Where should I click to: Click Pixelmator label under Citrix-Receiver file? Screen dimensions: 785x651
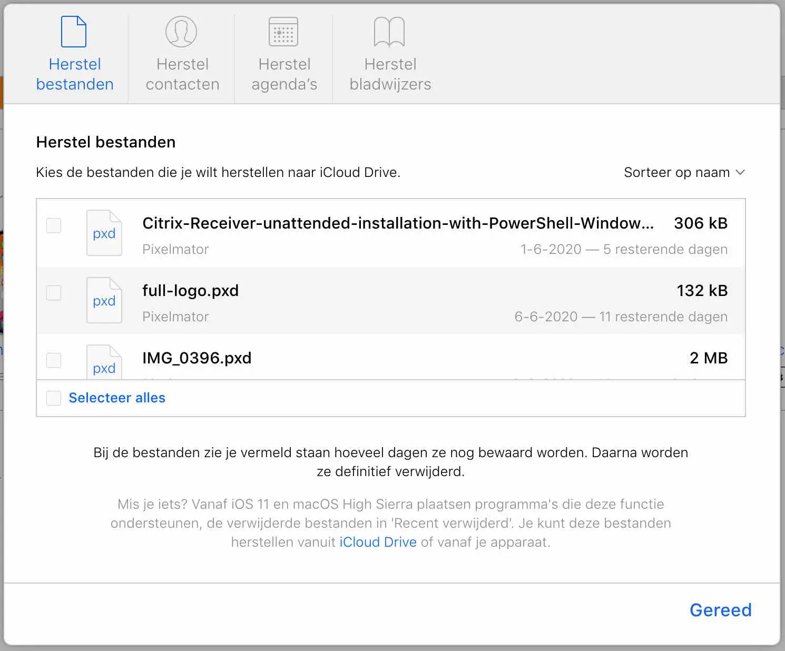coord(175,249)
